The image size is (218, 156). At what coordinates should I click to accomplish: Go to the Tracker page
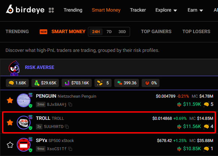138,10
